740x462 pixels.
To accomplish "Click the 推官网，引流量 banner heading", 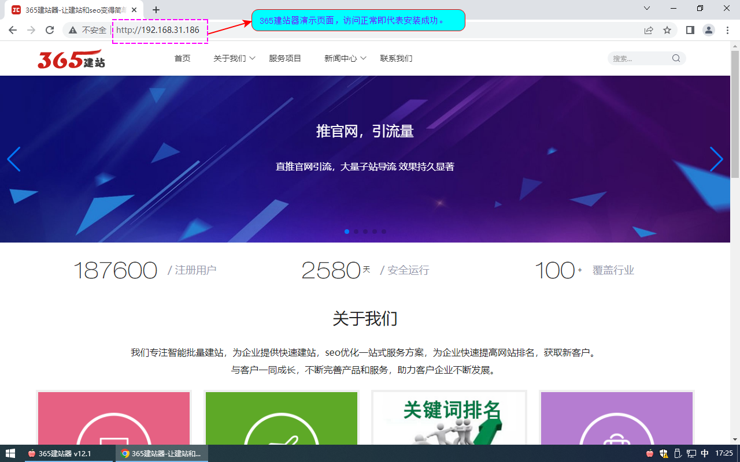I will (365, 131).
